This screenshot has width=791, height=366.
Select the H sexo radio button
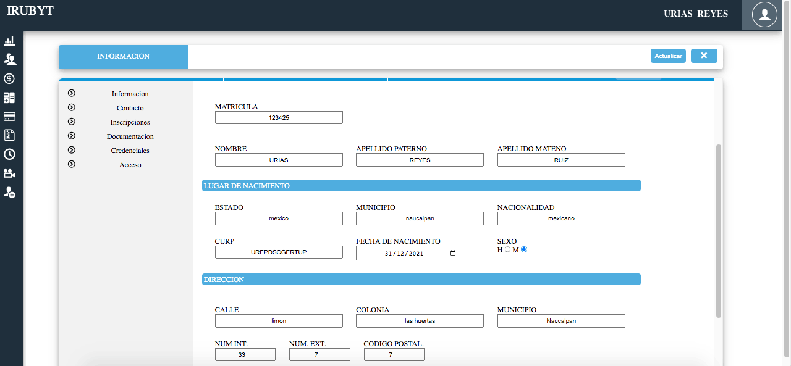point(508,250)
